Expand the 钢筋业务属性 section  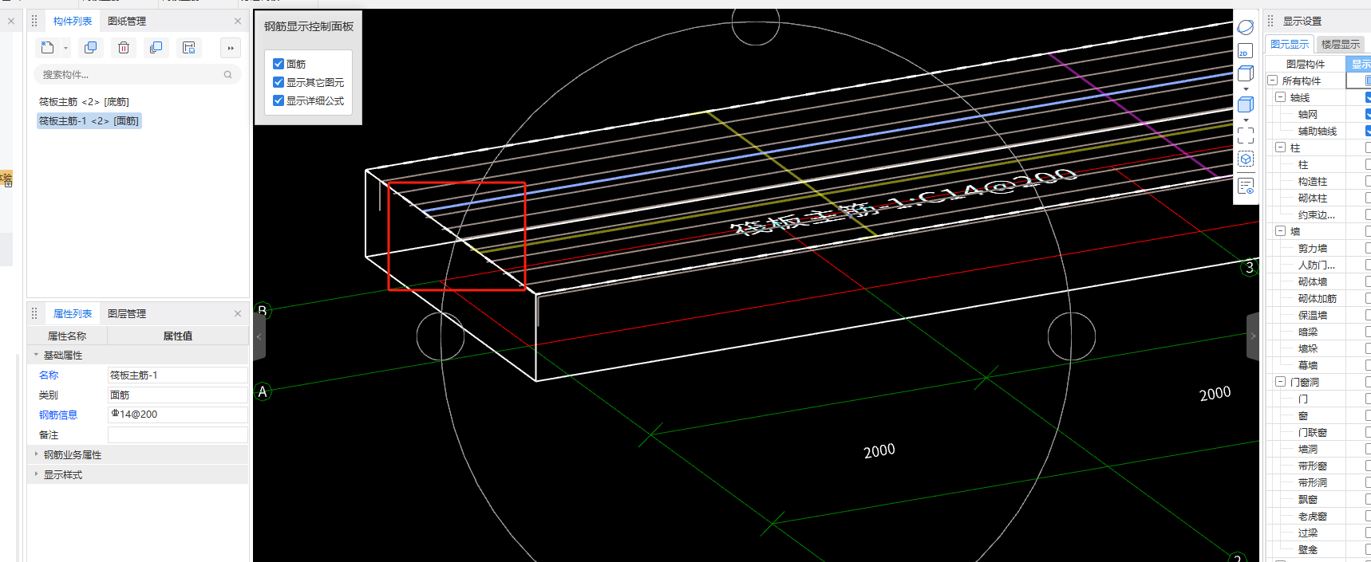[36, 454]
